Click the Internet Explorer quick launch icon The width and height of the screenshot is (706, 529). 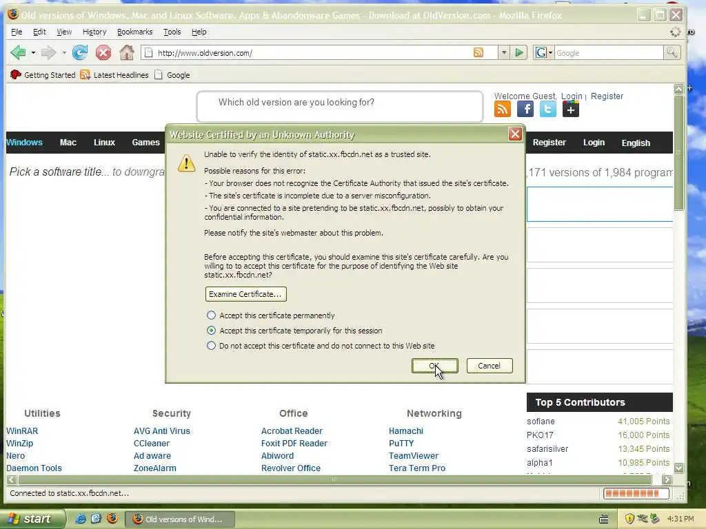click(80, 519)
